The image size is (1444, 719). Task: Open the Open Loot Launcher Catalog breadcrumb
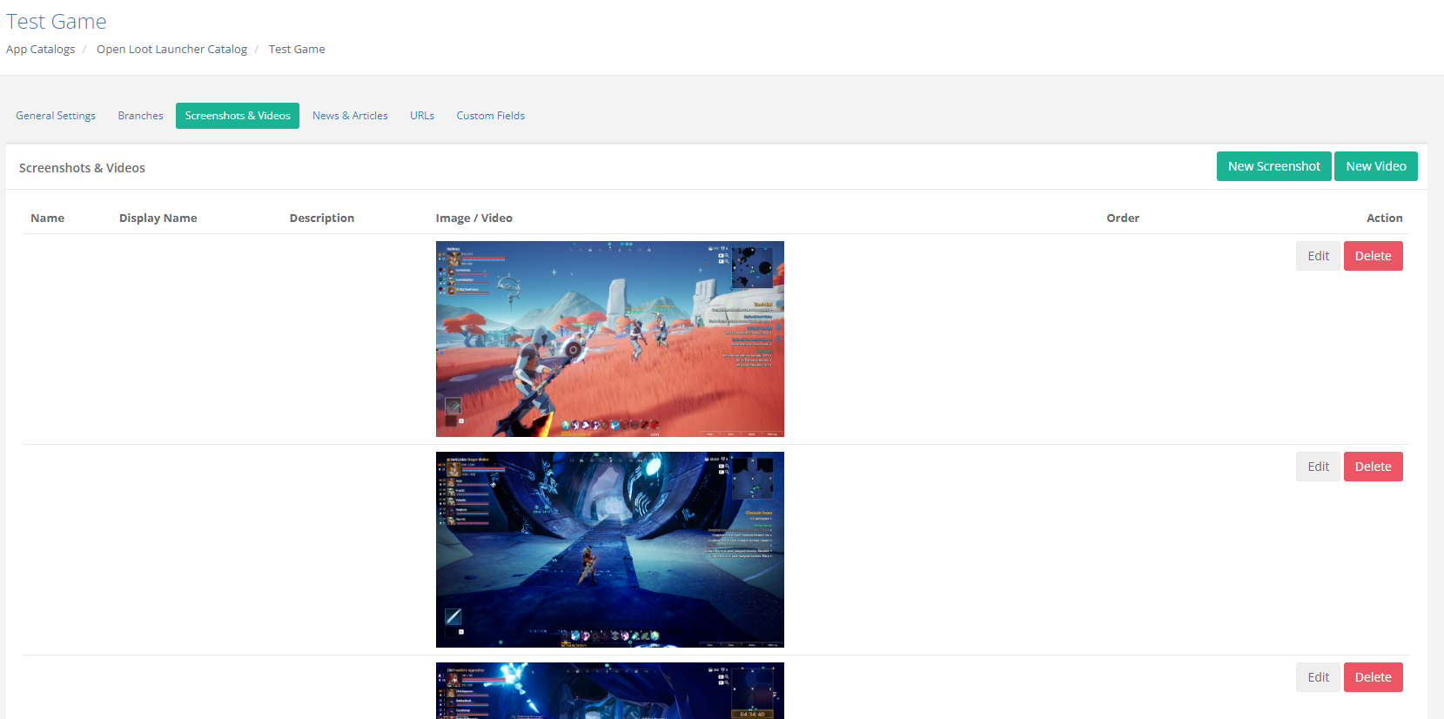pos(171,50)
